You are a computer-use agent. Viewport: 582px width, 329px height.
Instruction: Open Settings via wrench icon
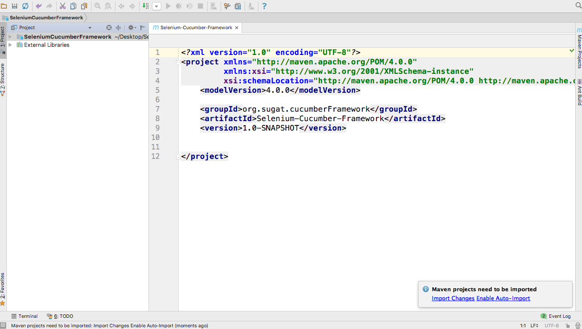click(x=227, y=6)
